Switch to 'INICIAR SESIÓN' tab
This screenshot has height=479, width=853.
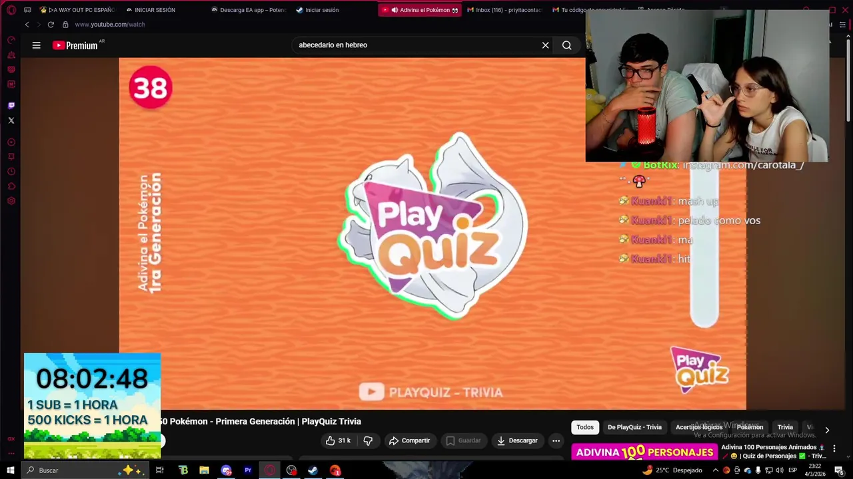tap(151, 10)
